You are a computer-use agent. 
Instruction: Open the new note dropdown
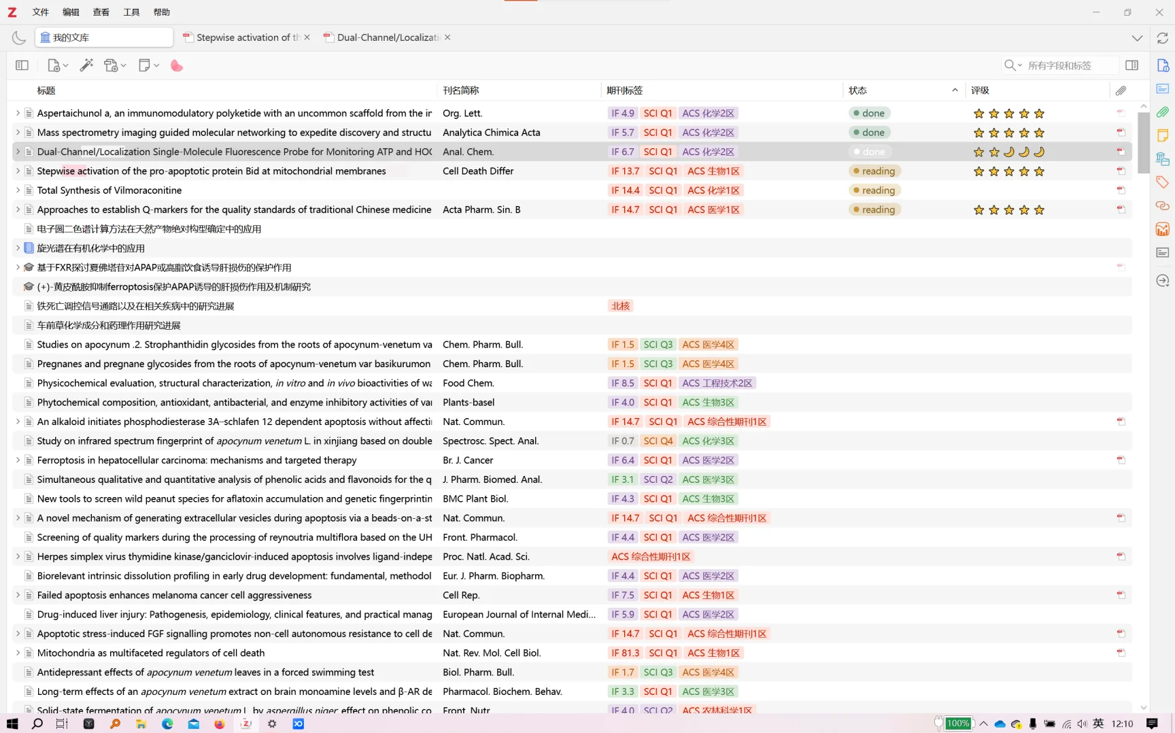click(148, 65)
